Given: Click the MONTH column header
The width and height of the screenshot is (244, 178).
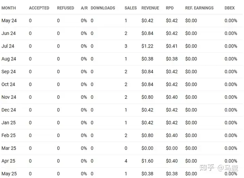Looking at the screenshot, I should click(x=9, y=8).
